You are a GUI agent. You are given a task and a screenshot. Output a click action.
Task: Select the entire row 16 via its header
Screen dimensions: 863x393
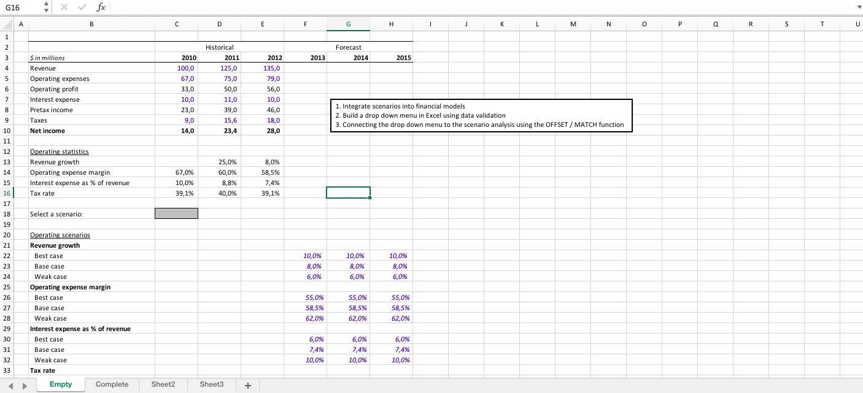tap(7, 193)
